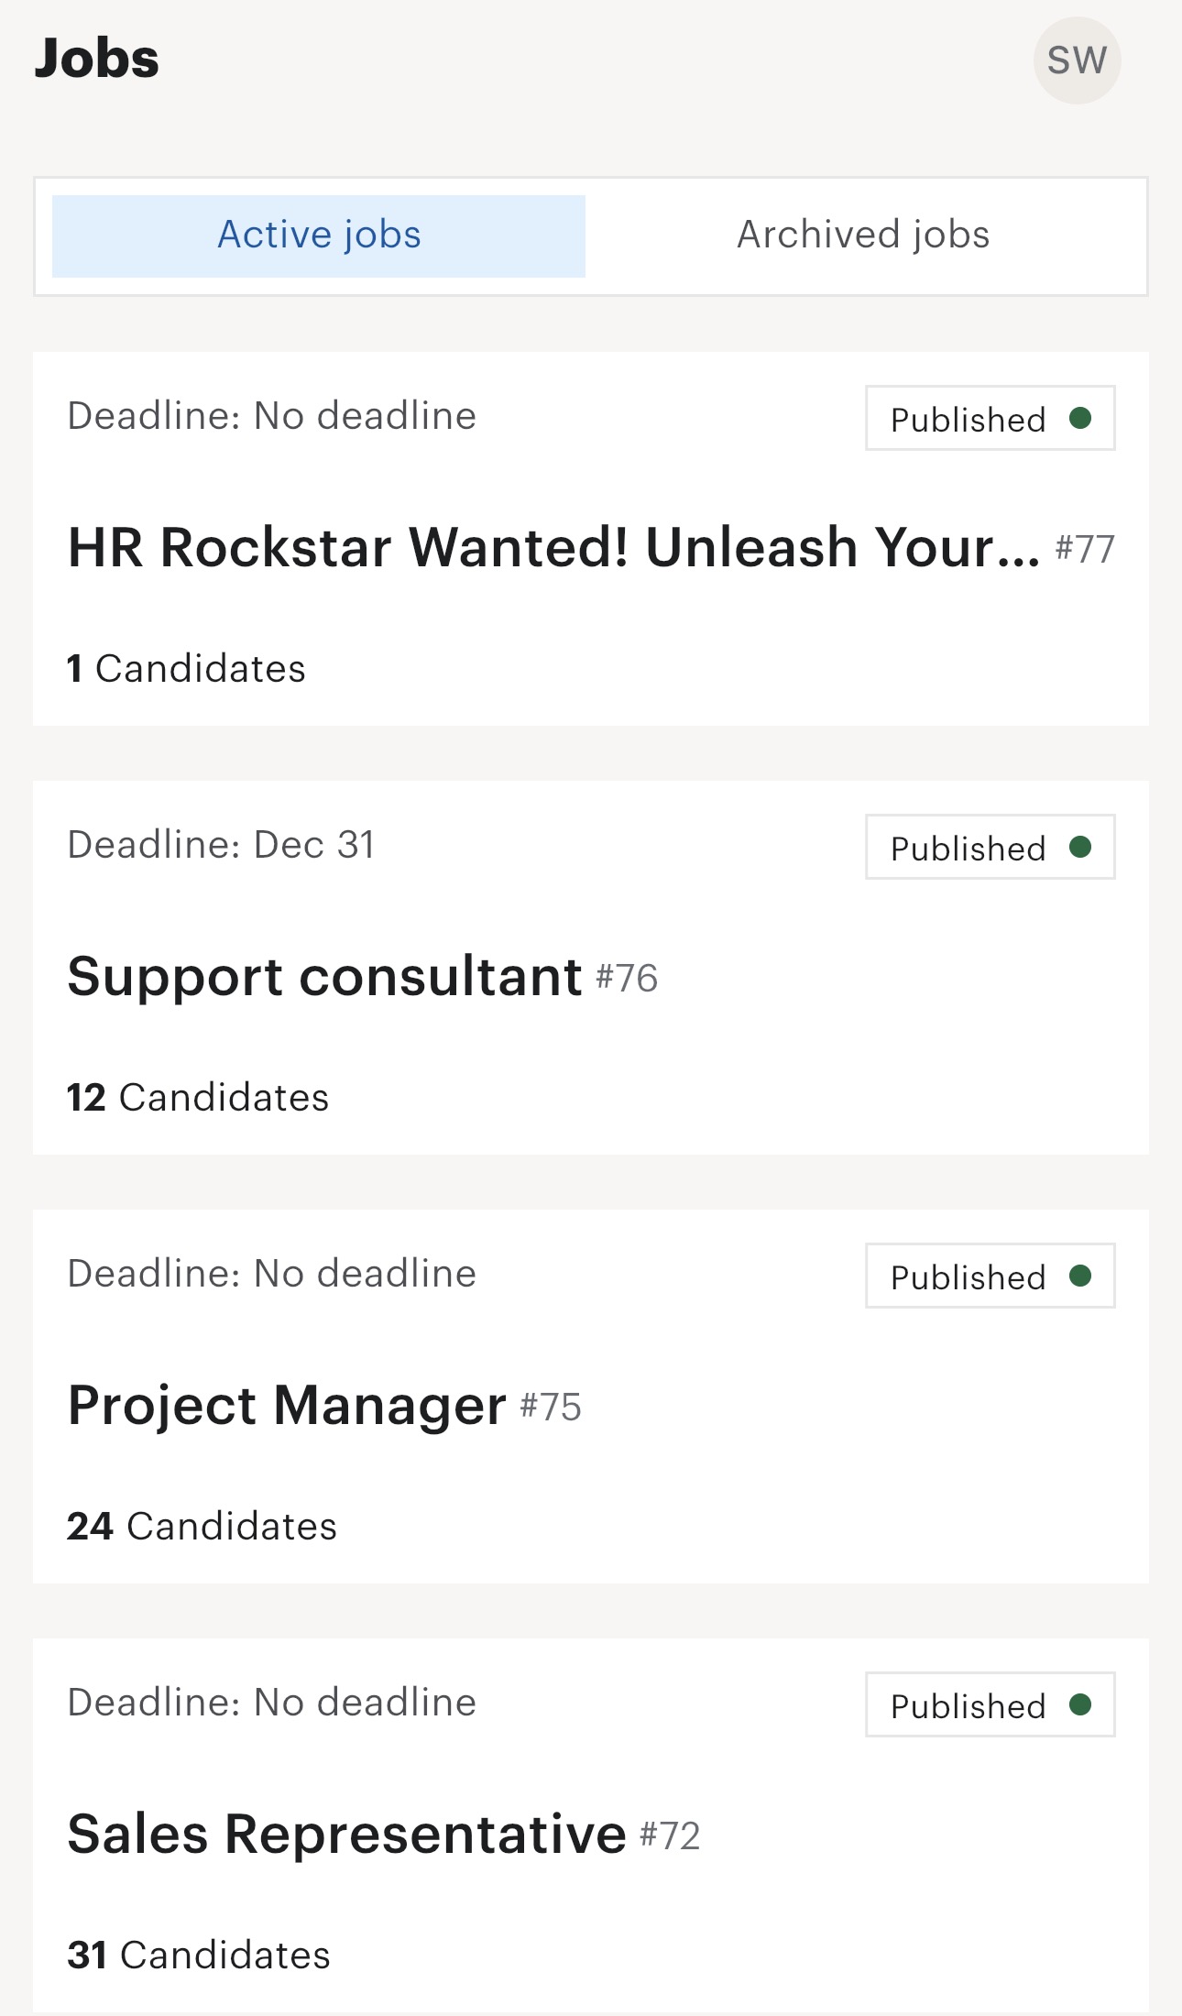Image resolution: width=1182 pixels, height=2016 pixels.
Task: Switch to the Active jobs tab
Action: click(x=319, y=236)
